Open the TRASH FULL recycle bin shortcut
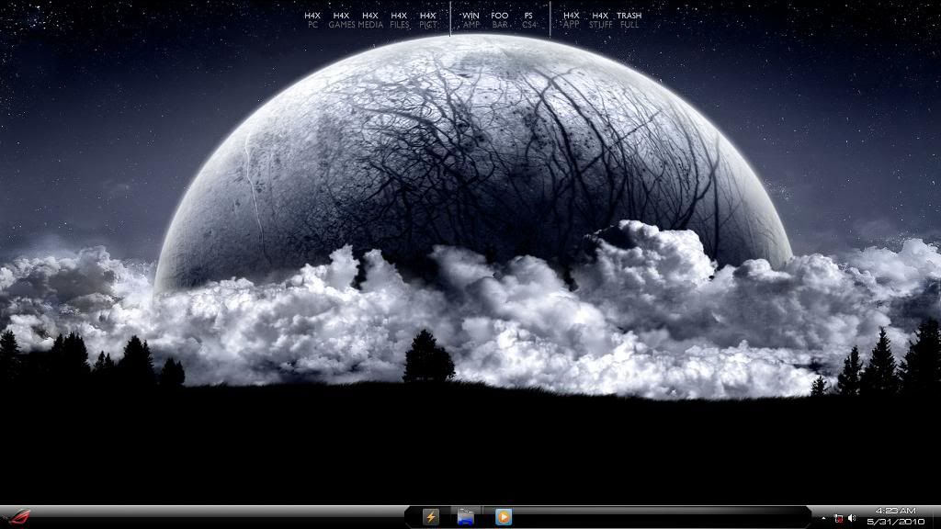Viewport: 941px width, 529px height. [x=629, y=20]
